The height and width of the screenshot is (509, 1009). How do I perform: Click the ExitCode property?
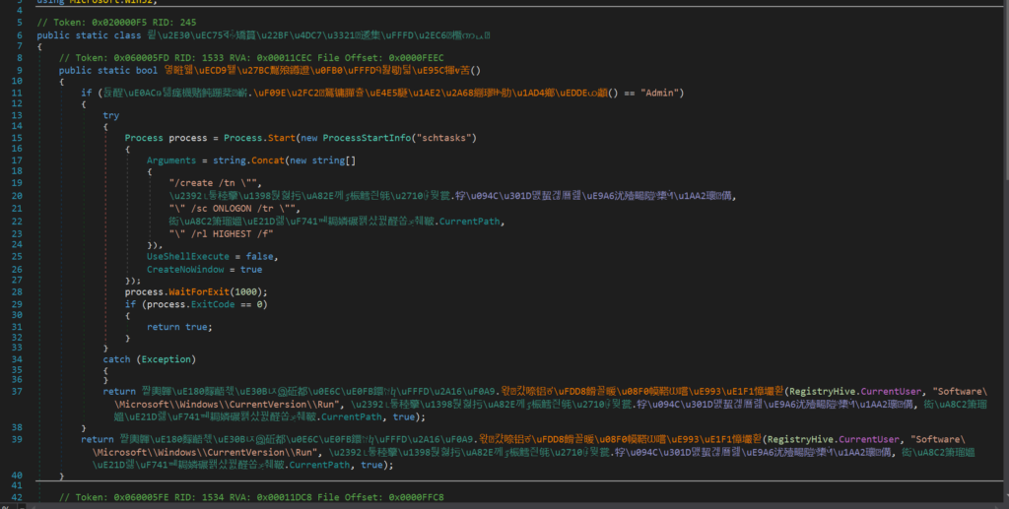213,304
